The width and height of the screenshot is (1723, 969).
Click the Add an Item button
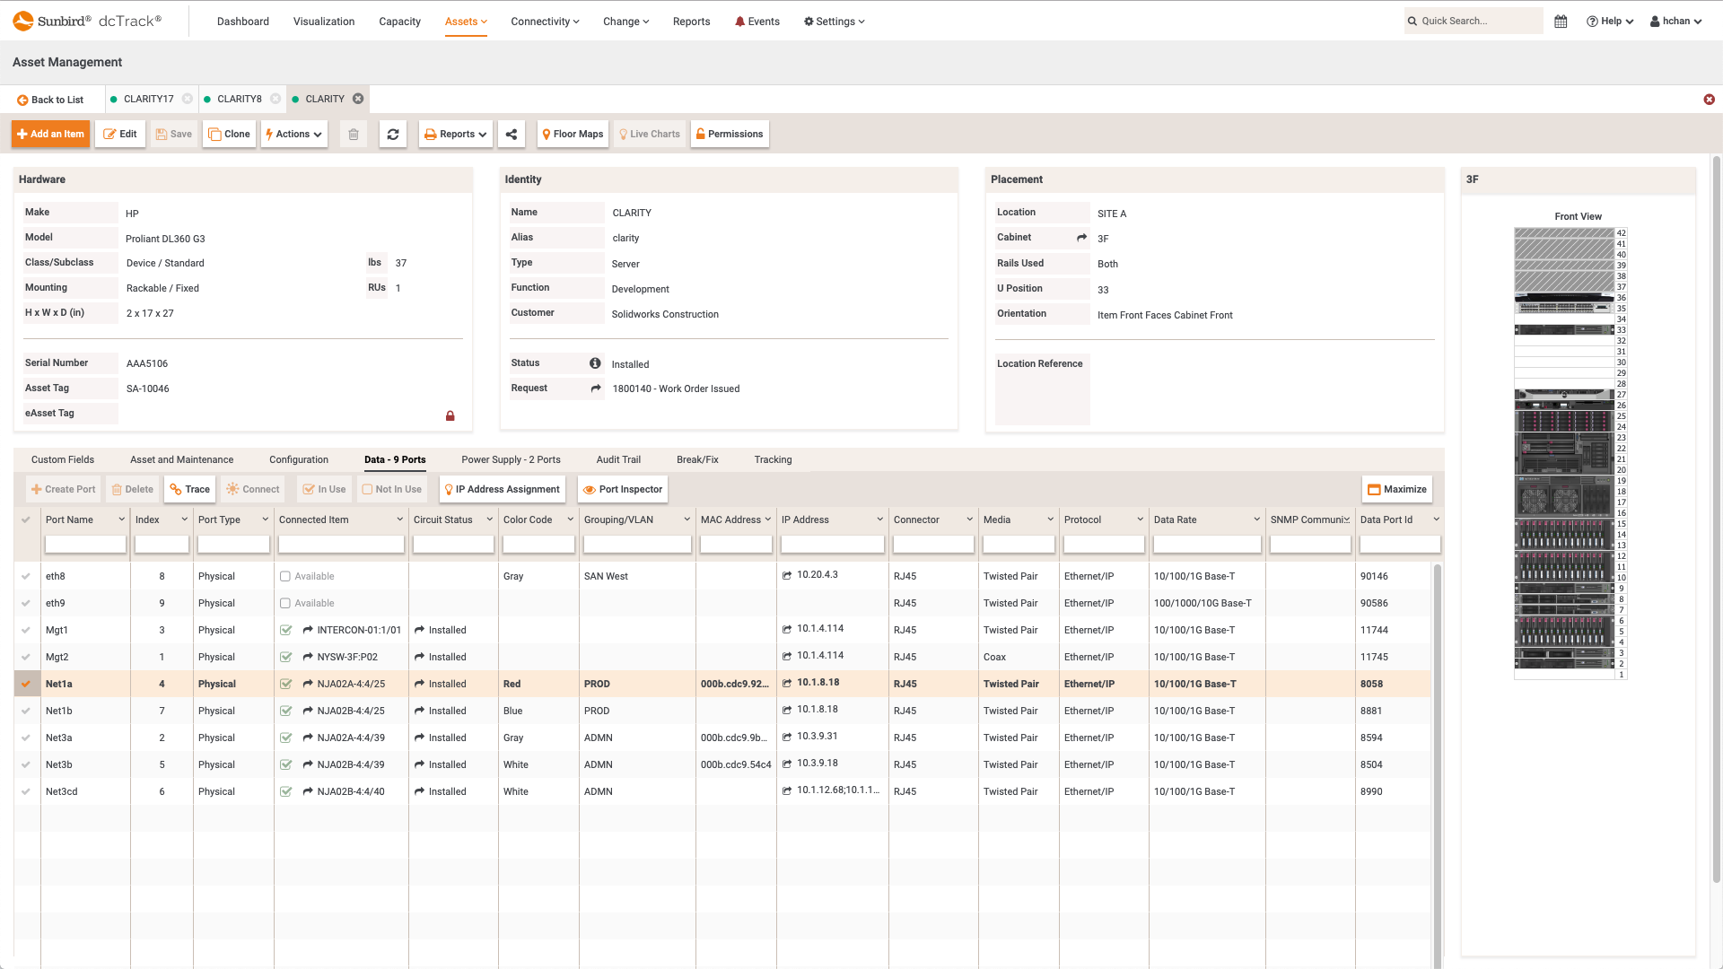pos(51,134)
